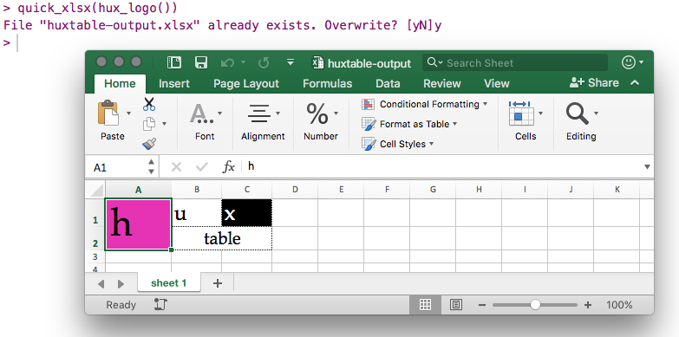Click the Redo arrow icon
Screen dimensions: 679x337
pyautogui.click(x=264, y=63)
